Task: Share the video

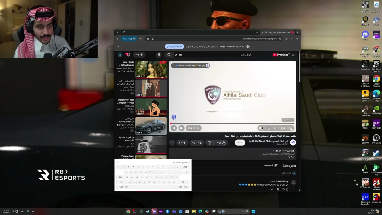Action: point(196,143)
